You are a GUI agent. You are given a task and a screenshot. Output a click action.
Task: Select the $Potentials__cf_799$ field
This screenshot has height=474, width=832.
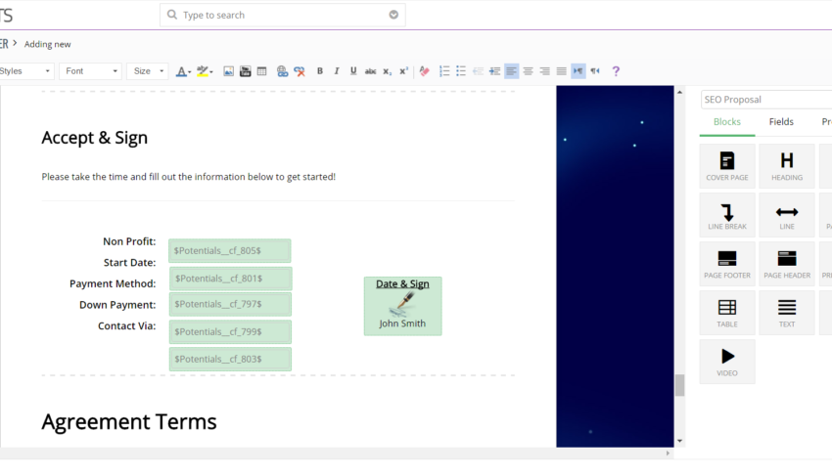tap(230, 331)
